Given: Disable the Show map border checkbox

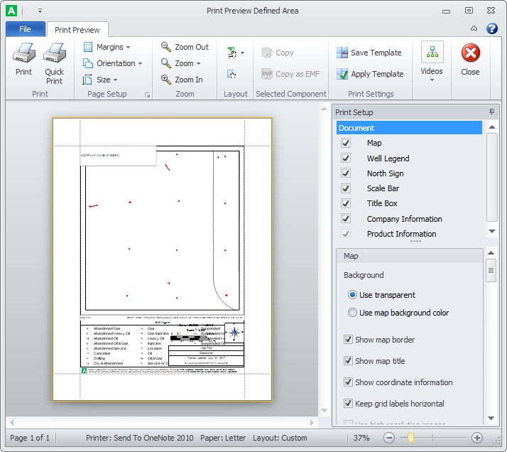Looking at the screenshot, I should point(348,340).
